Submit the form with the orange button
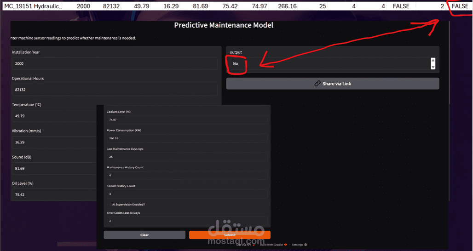 [230, 235]
